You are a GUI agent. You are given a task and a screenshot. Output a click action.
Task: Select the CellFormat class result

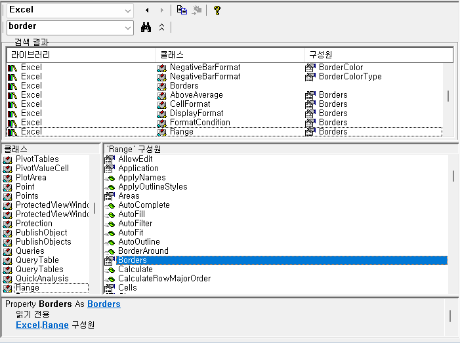190,104
